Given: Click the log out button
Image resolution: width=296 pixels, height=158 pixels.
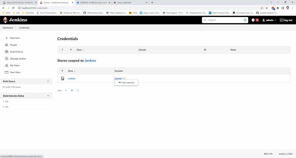Looking at the screenshot, I should click(x=286, y=20).
